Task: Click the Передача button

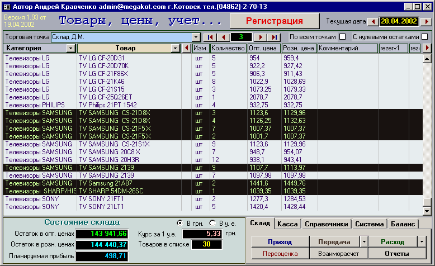Action: pos(334,242)
